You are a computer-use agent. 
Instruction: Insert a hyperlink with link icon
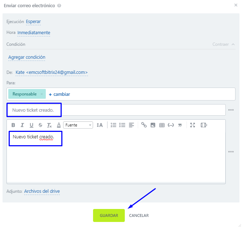144,125
